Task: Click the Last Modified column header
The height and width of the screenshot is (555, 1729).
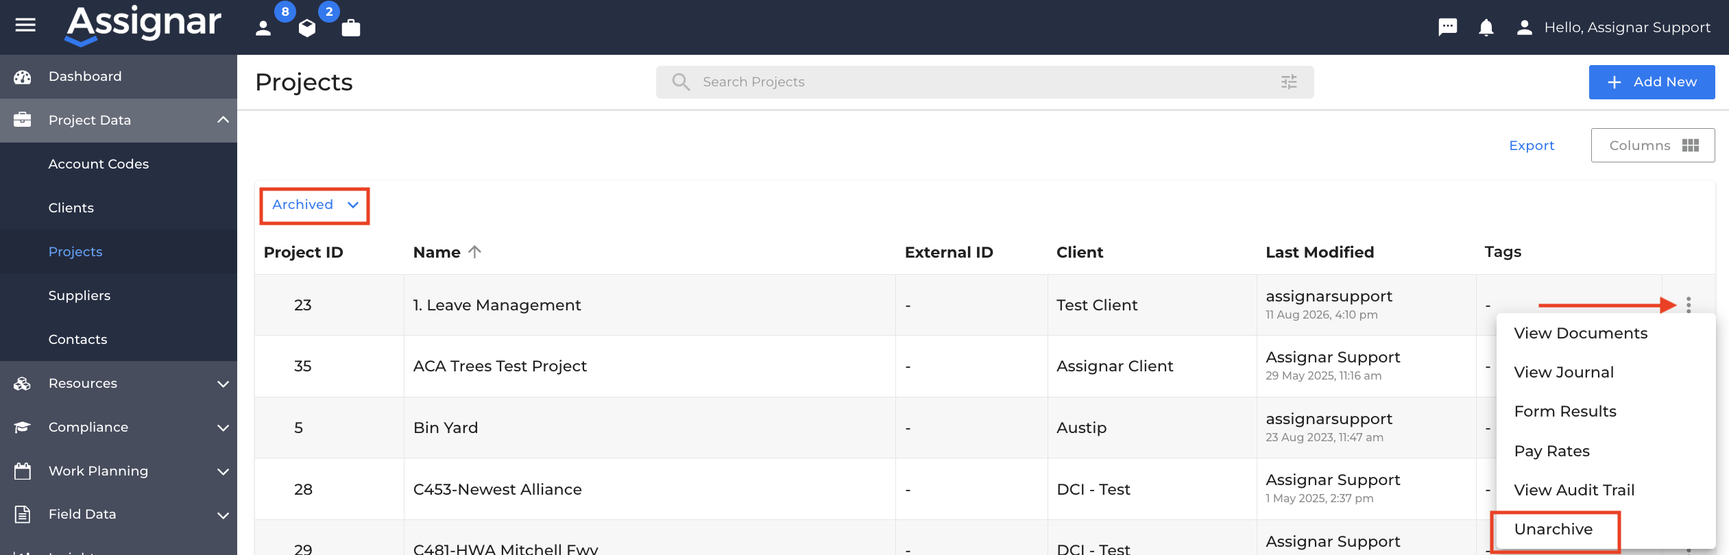Action: click(1319, 253)
